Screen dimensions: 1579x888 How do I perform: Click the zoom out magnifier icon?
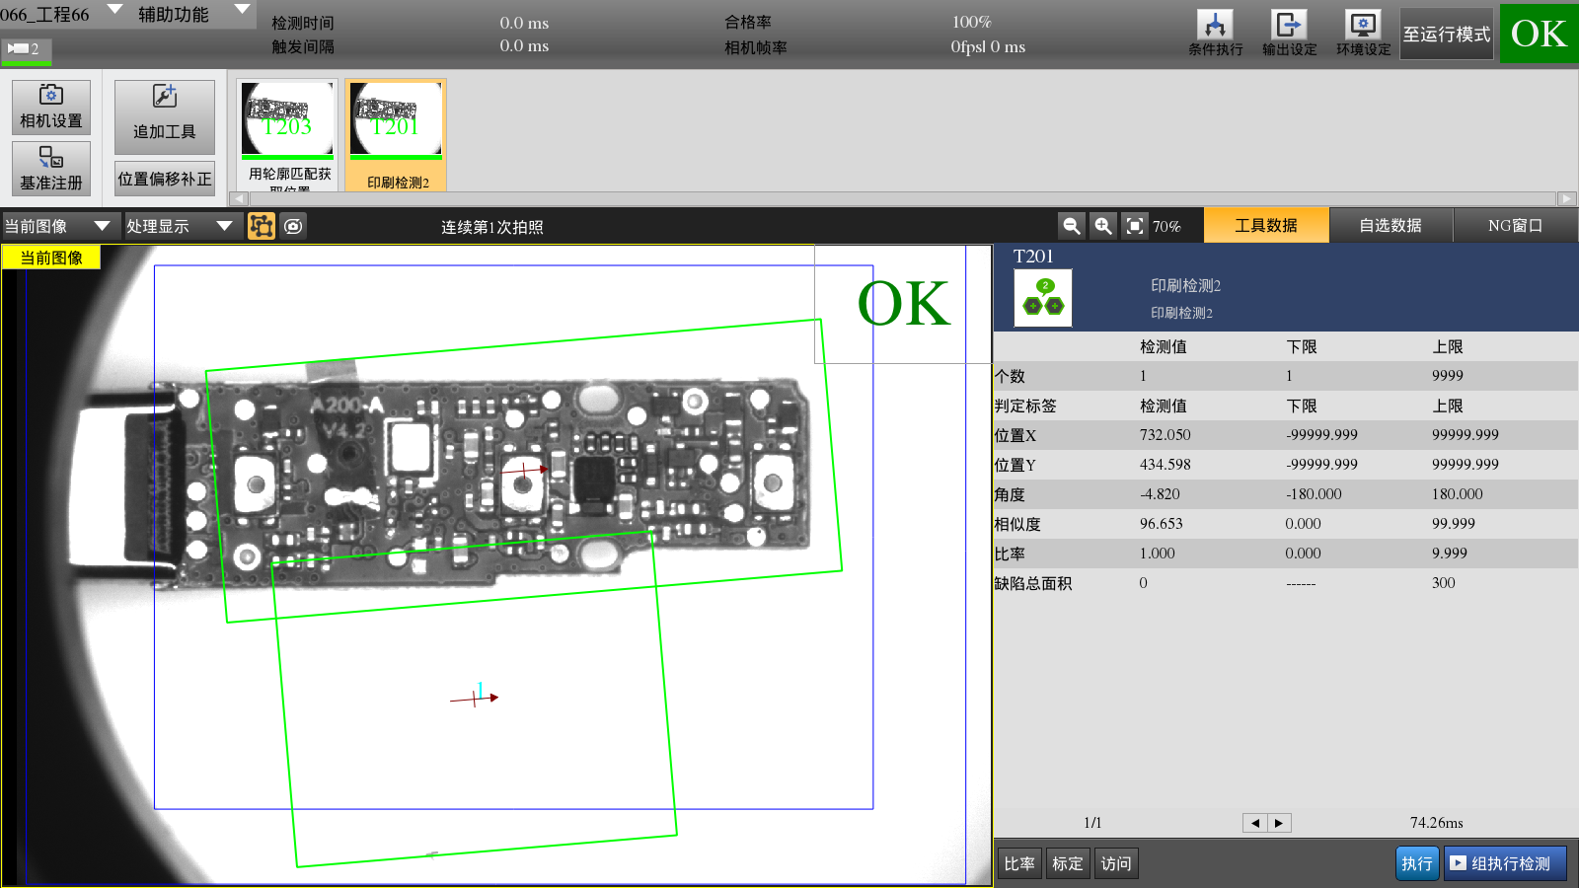(x=1071, y=226)
